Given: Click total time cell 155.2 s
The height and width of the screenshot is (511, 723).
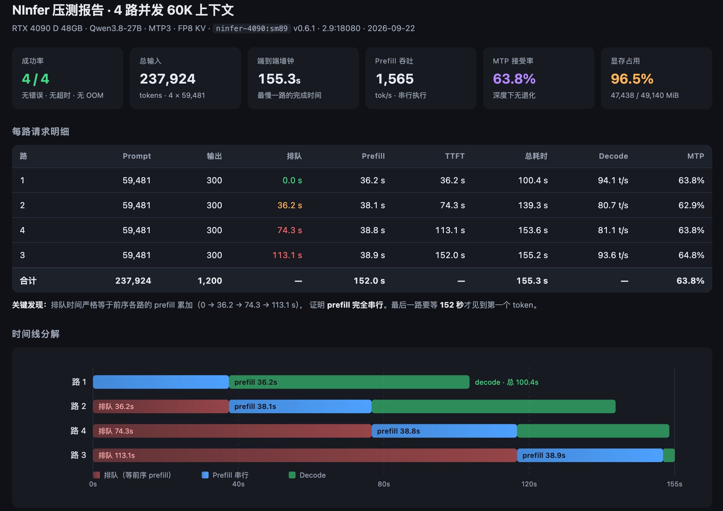Looking at the screenshot, I should tap(533, 255).
